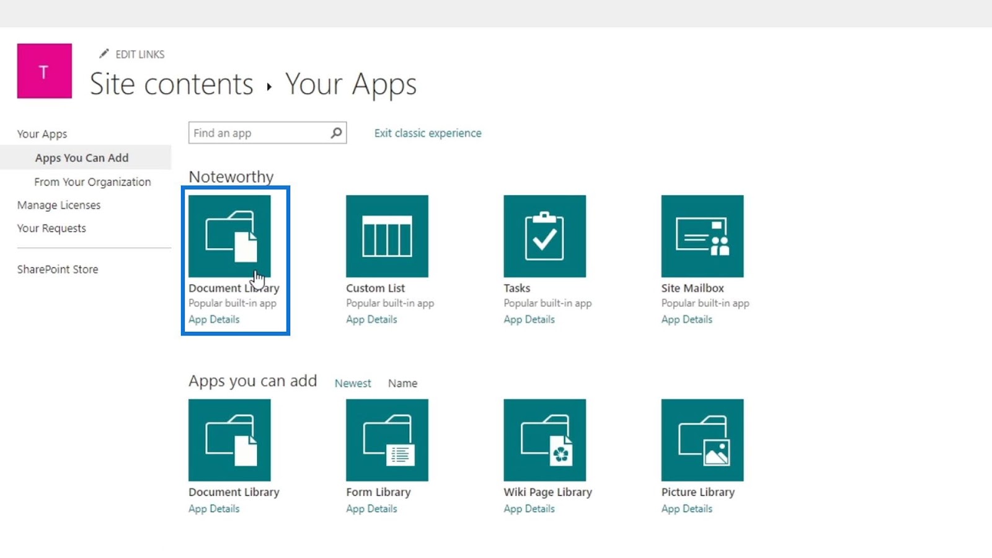This screenshot has height=558, width=992.
Task: Click the search magnifier icon
Action: pos(336,133)
